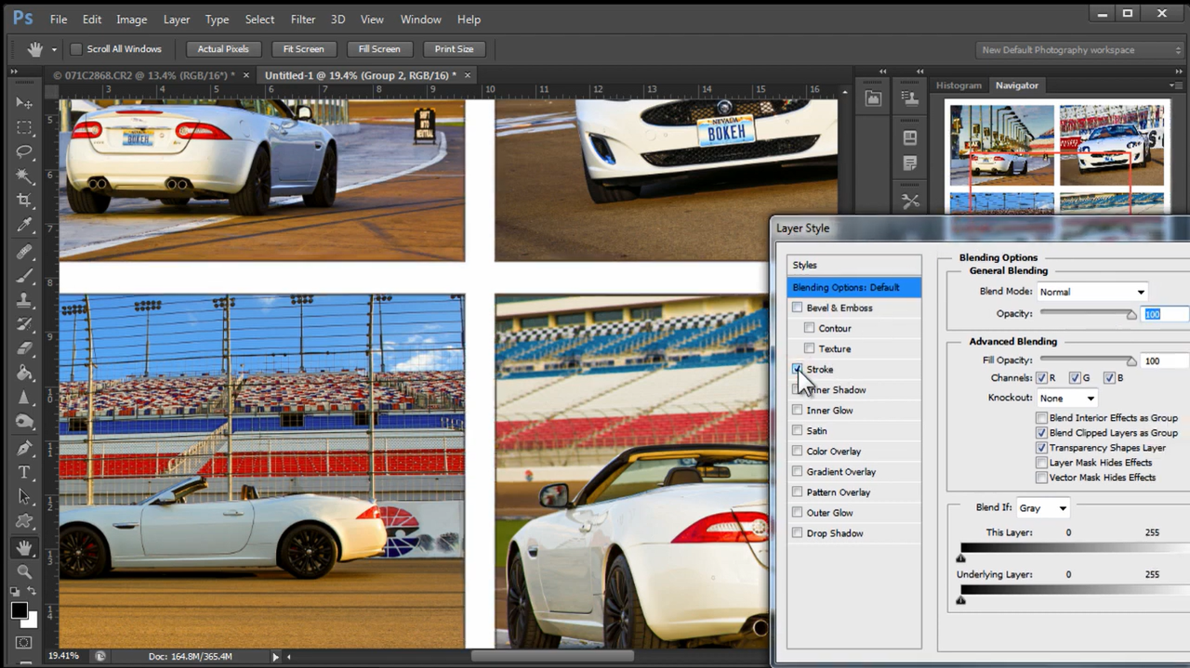Enable the Drop Shadow checkbox

coord(798,533)
